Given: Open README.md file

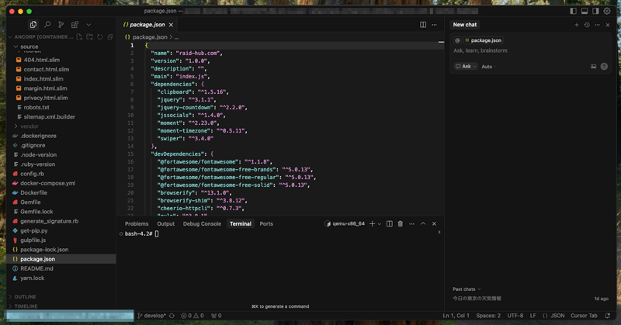Looking at the screenshot, I should 36,268.
